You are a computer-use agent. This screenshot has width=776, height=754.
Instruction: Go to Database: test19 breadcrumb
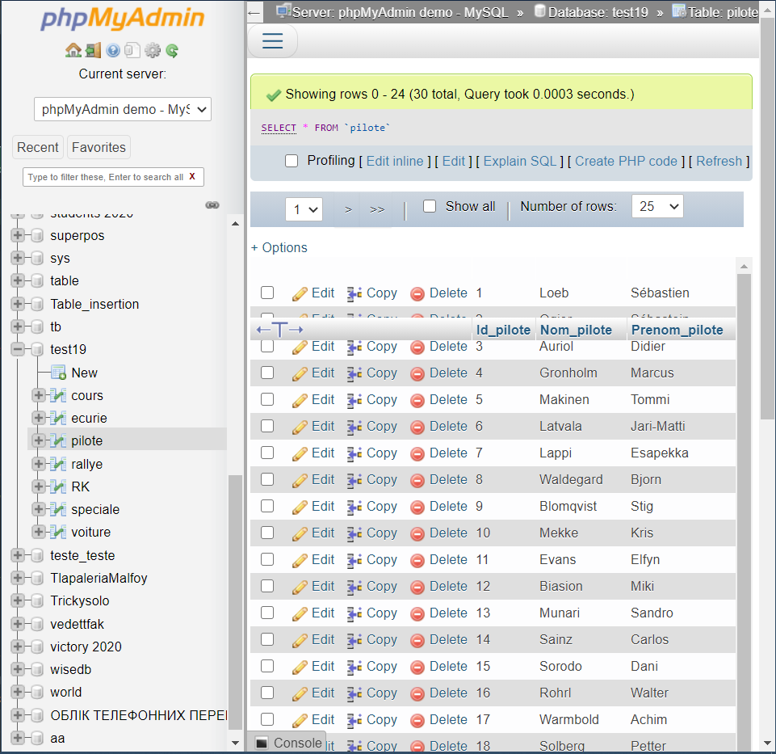pos(598,12)
